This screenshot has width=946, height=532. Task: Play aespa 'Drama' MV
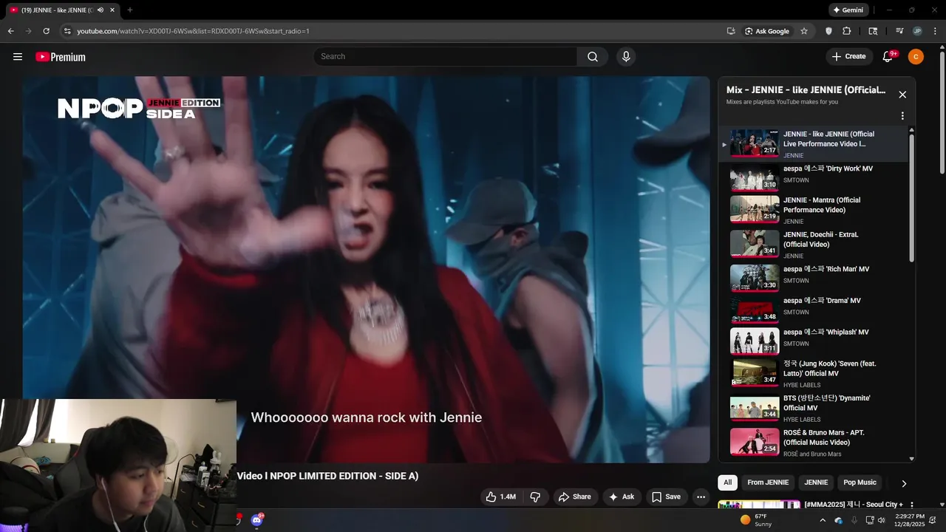(813, 310)
